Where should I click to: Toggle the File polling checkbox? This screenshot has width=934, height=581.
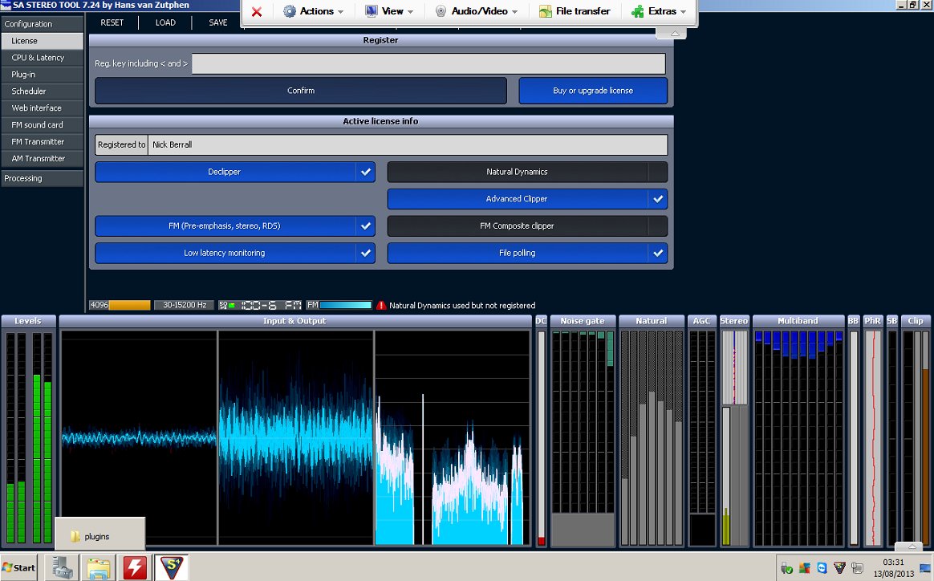[658, 253]
